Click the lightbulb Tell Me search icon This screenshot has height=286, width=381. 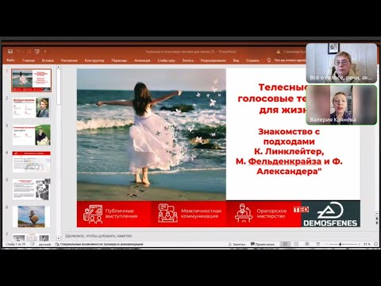tap(269, 60)
